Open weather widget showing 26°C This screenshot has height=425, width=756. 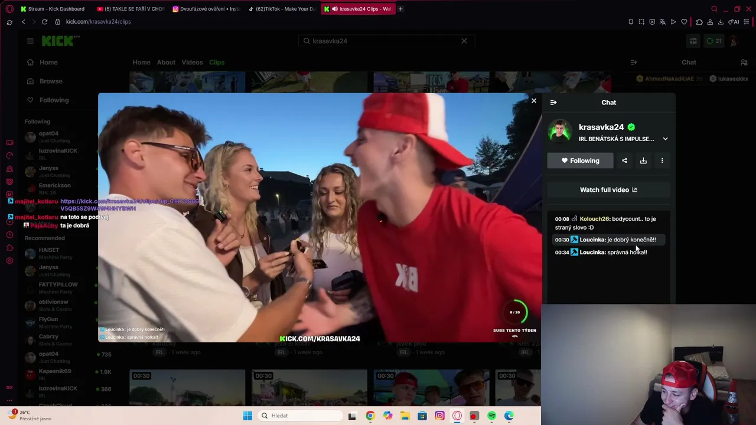(x=30, y=416)
